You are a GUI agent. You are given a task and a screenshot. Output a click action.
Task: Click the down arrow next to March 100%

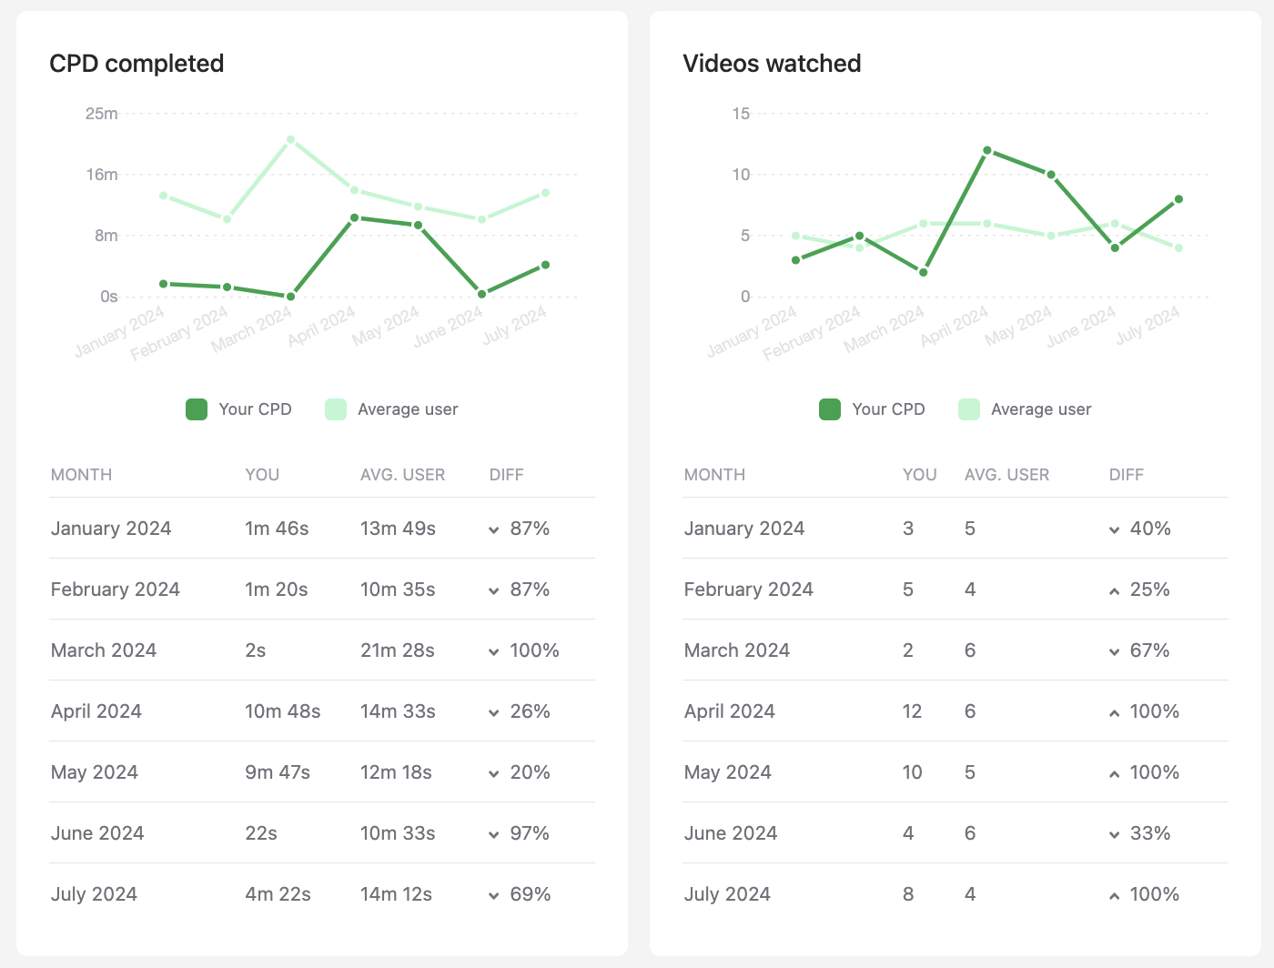[493, 652]
